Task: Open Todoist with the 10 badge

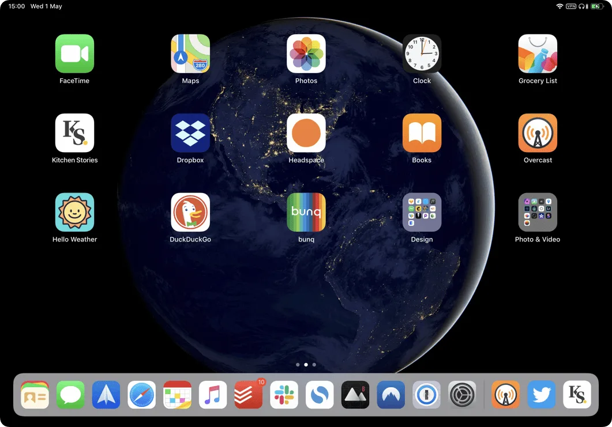Action: (248, 395)
